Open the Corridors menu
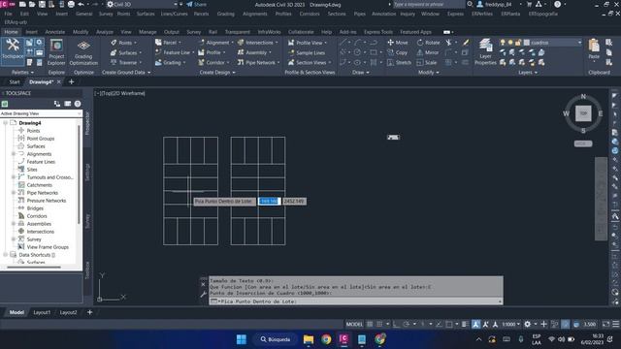This screenshot has width=621, height=349. click(x=310, y=14)
